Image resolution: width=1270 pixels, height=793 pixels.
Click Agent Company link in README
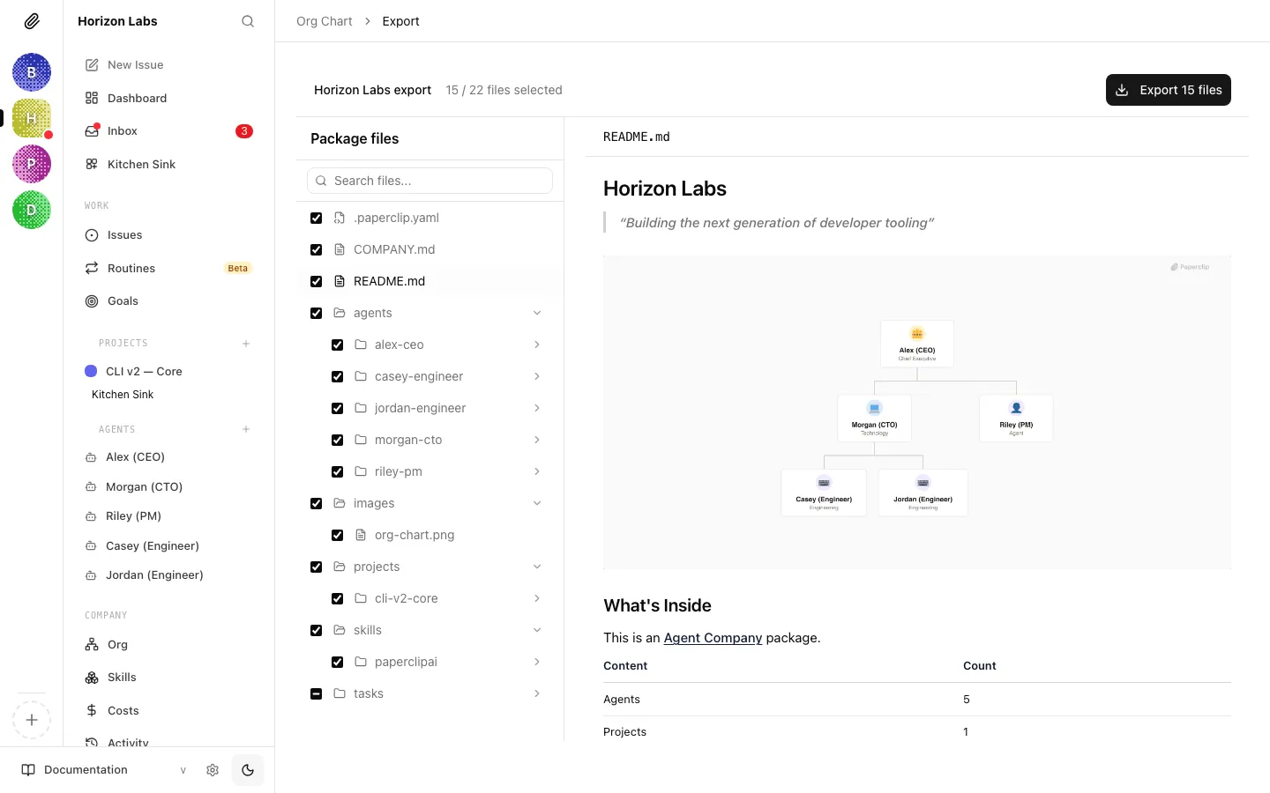coord(713,638)
